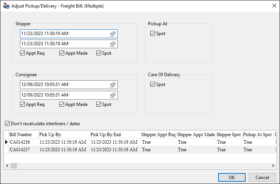
Task: Select row indicator arrow for CA014236
Action: coord(6,142)
